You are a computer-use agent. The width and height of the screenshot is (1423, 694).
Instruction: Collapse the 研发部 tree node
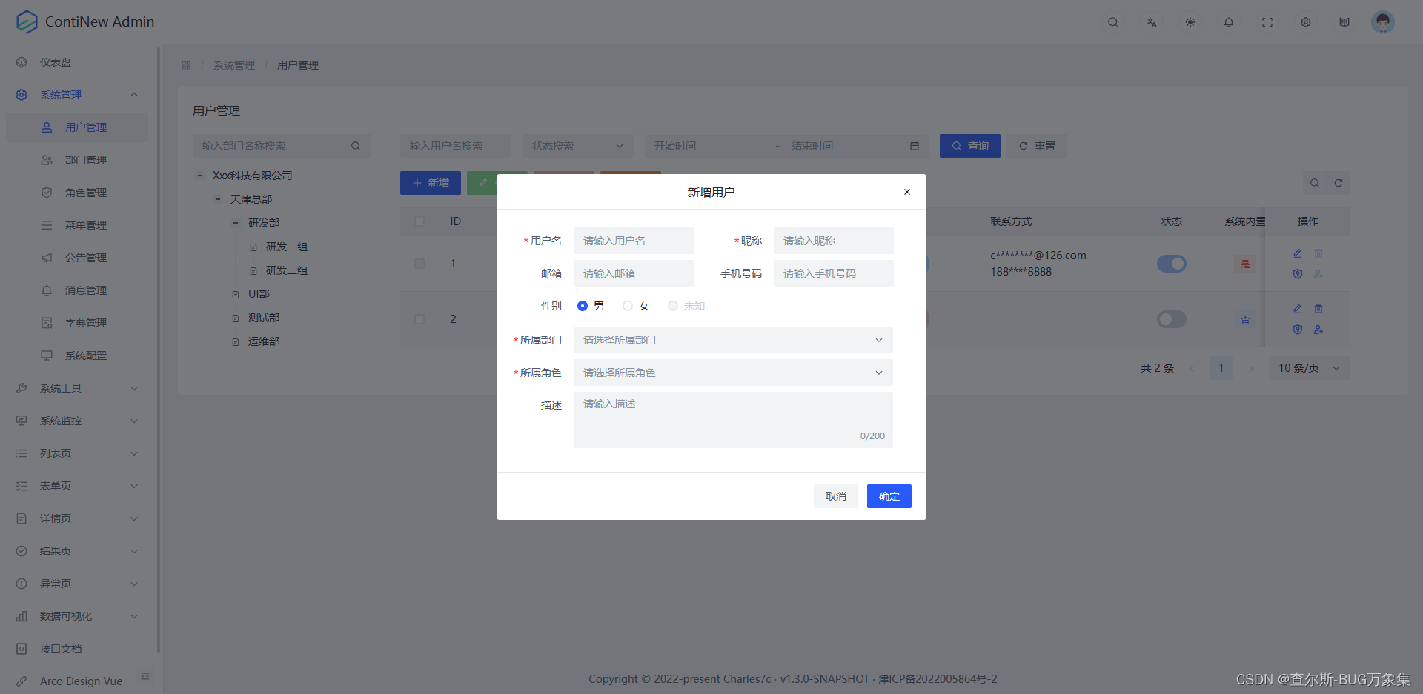(236, 223)
